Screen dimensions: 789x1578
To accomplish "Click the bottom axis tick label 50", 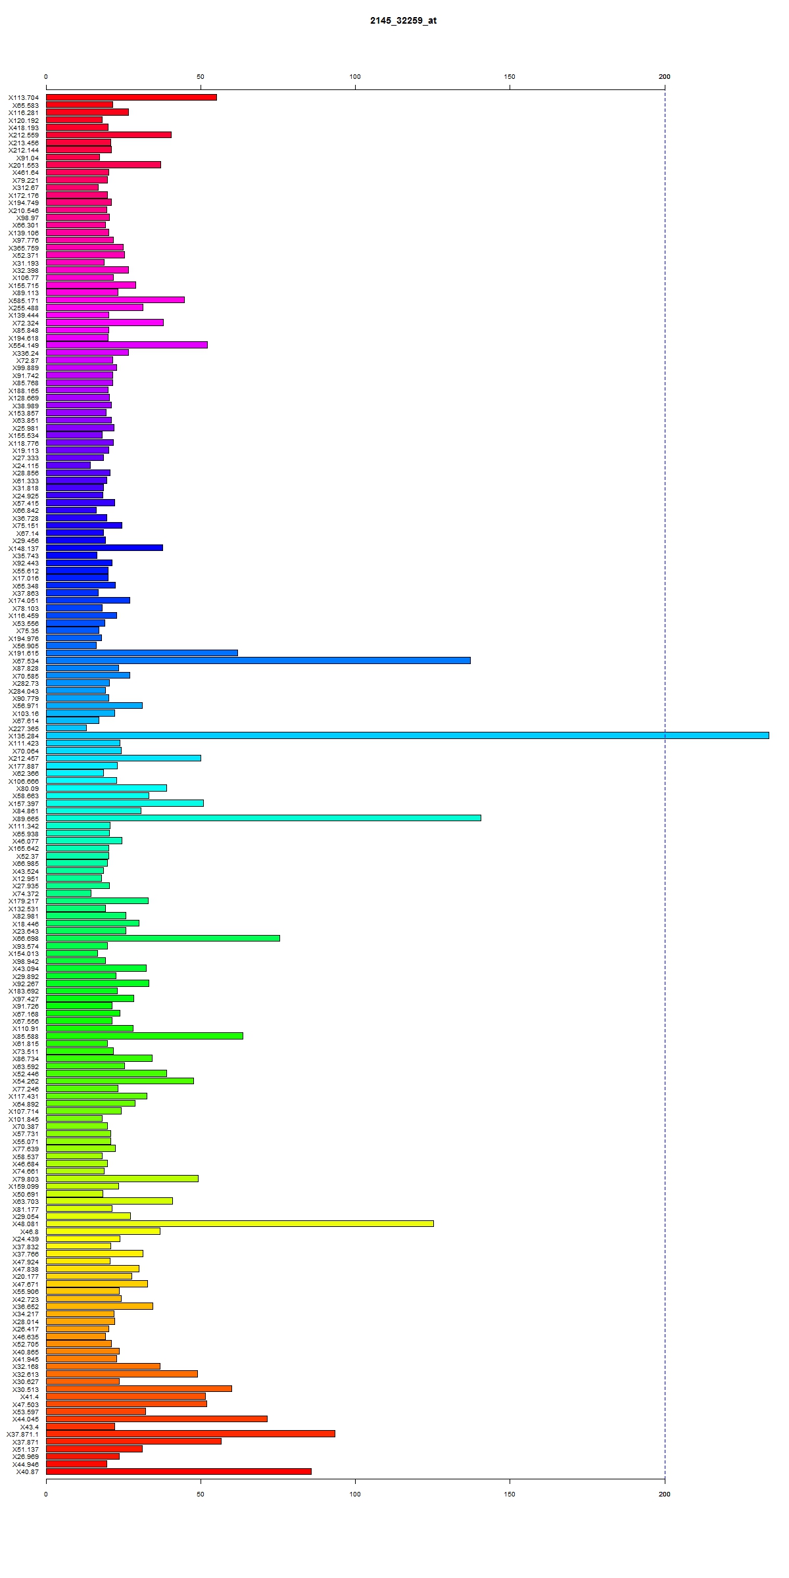I will coord(201,1494).
